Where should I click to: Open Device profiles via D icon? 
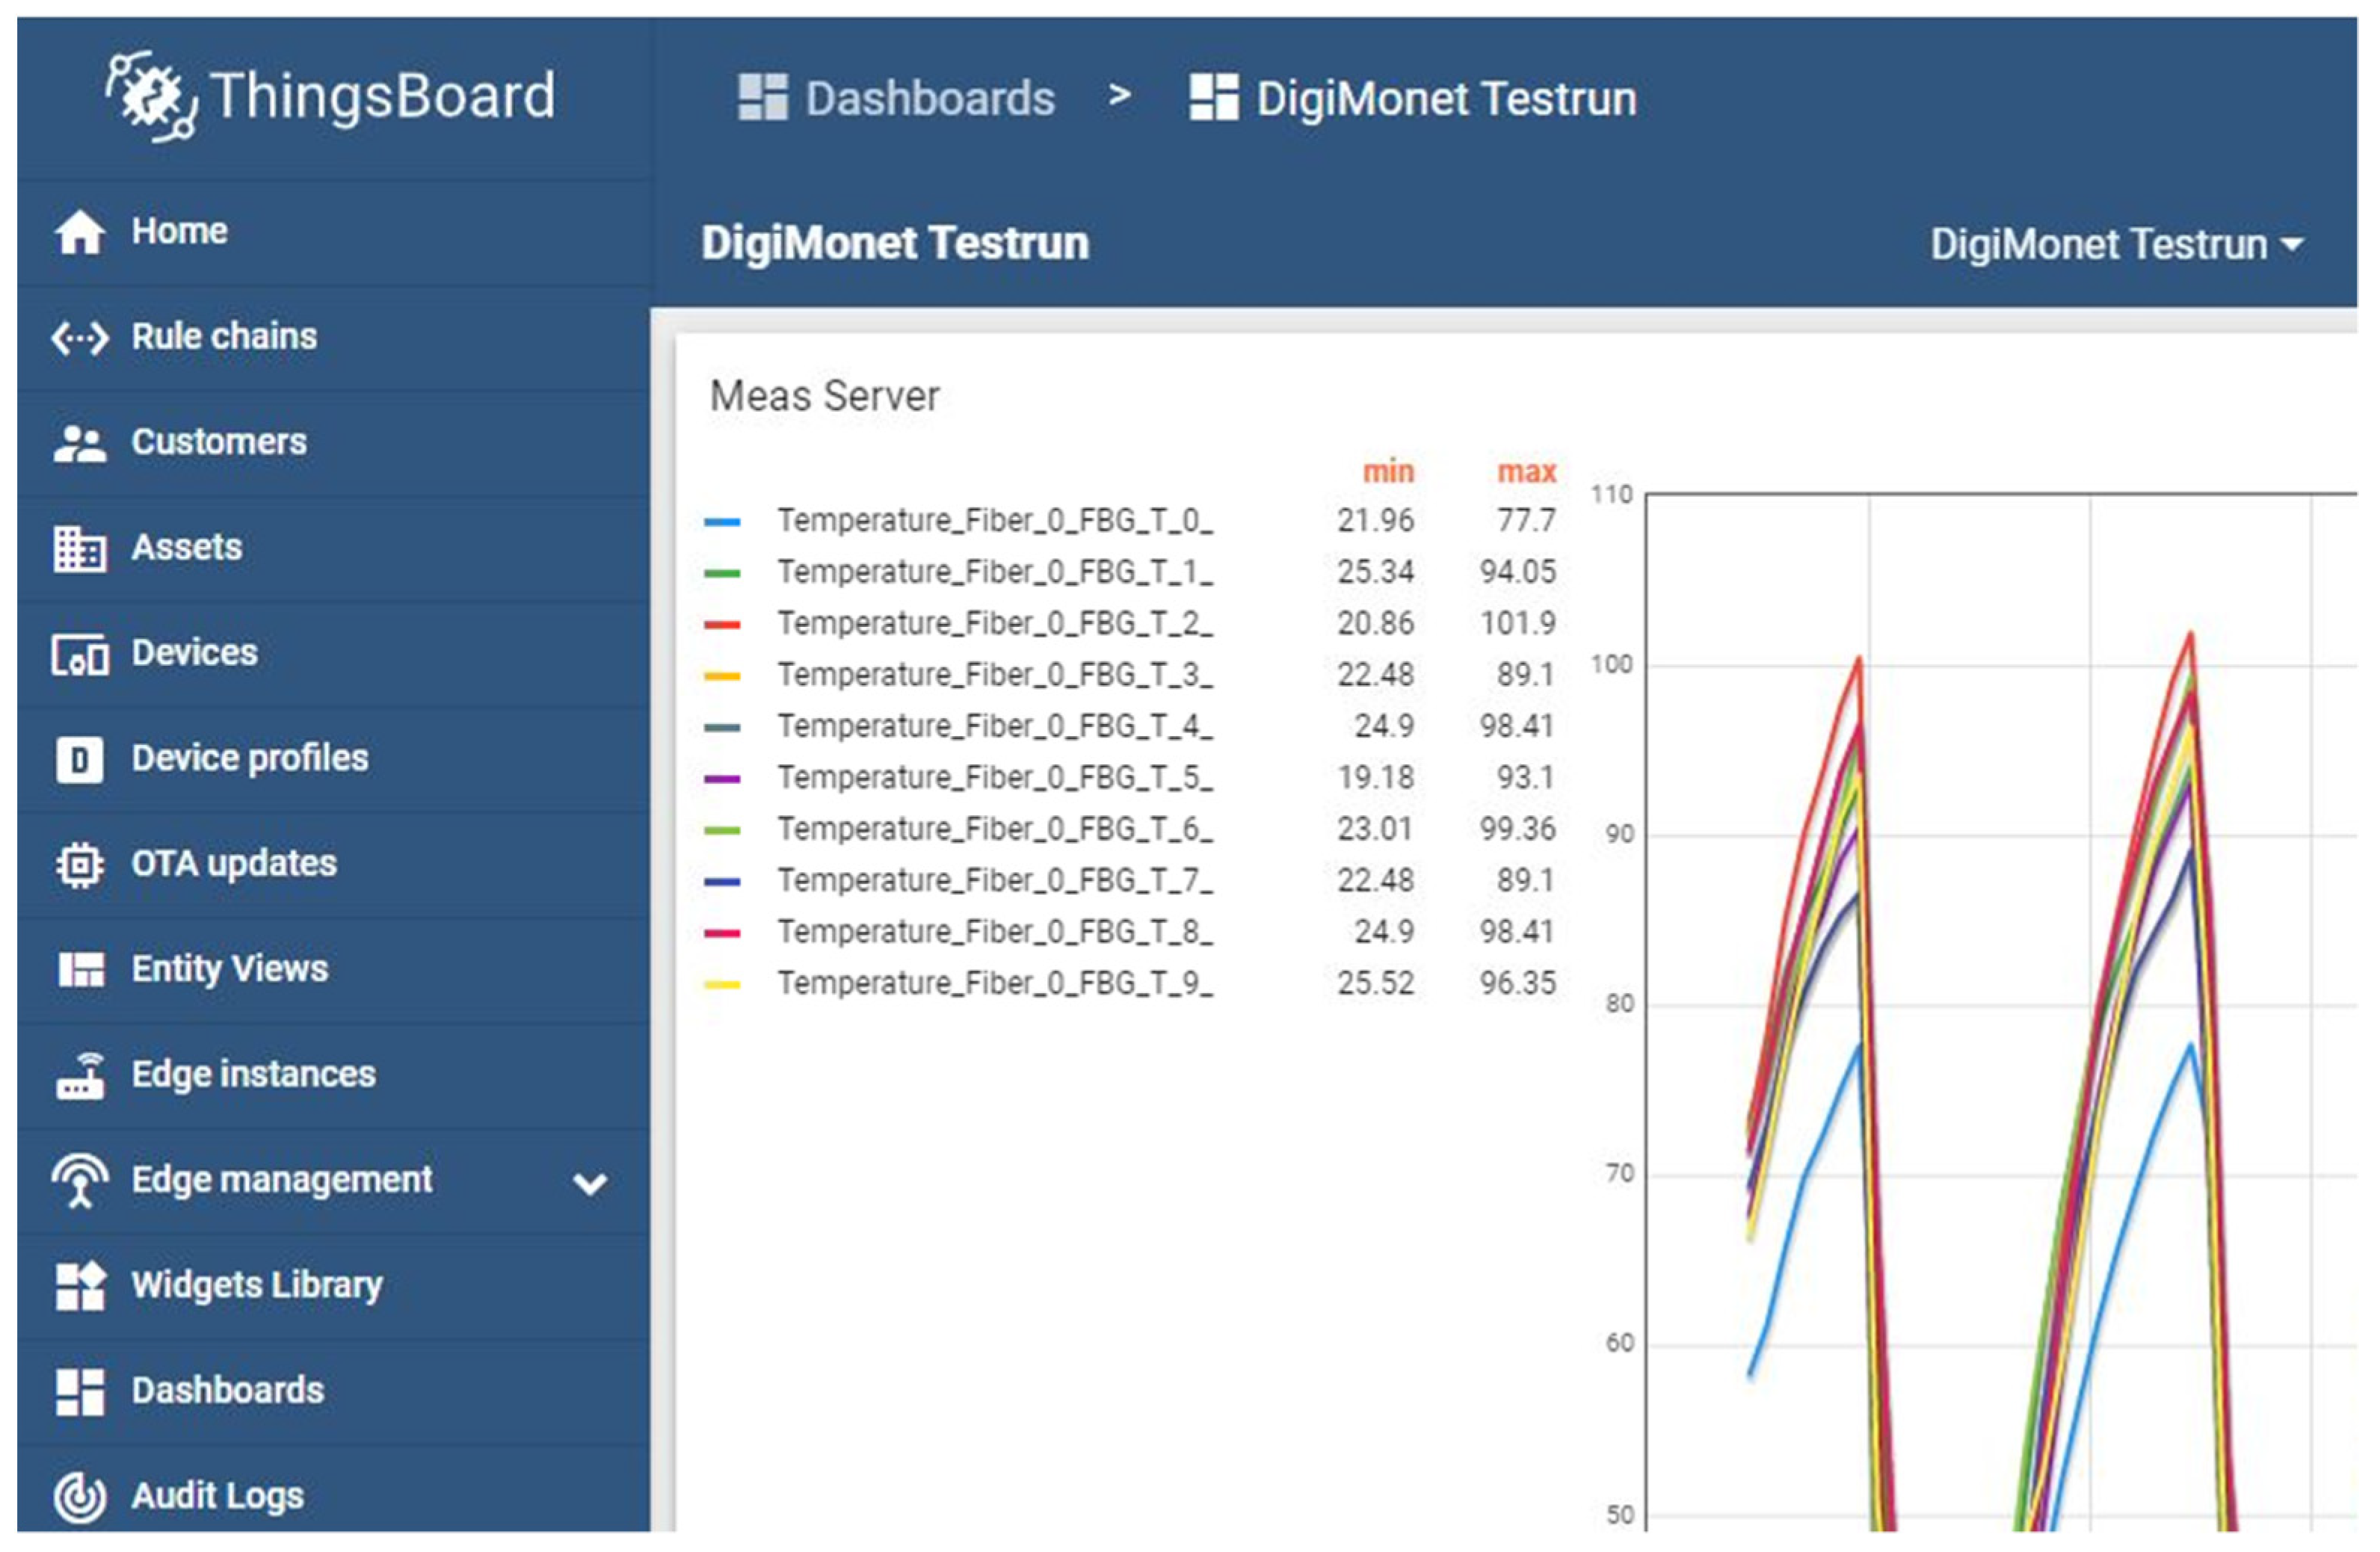(x=79, y=759)
